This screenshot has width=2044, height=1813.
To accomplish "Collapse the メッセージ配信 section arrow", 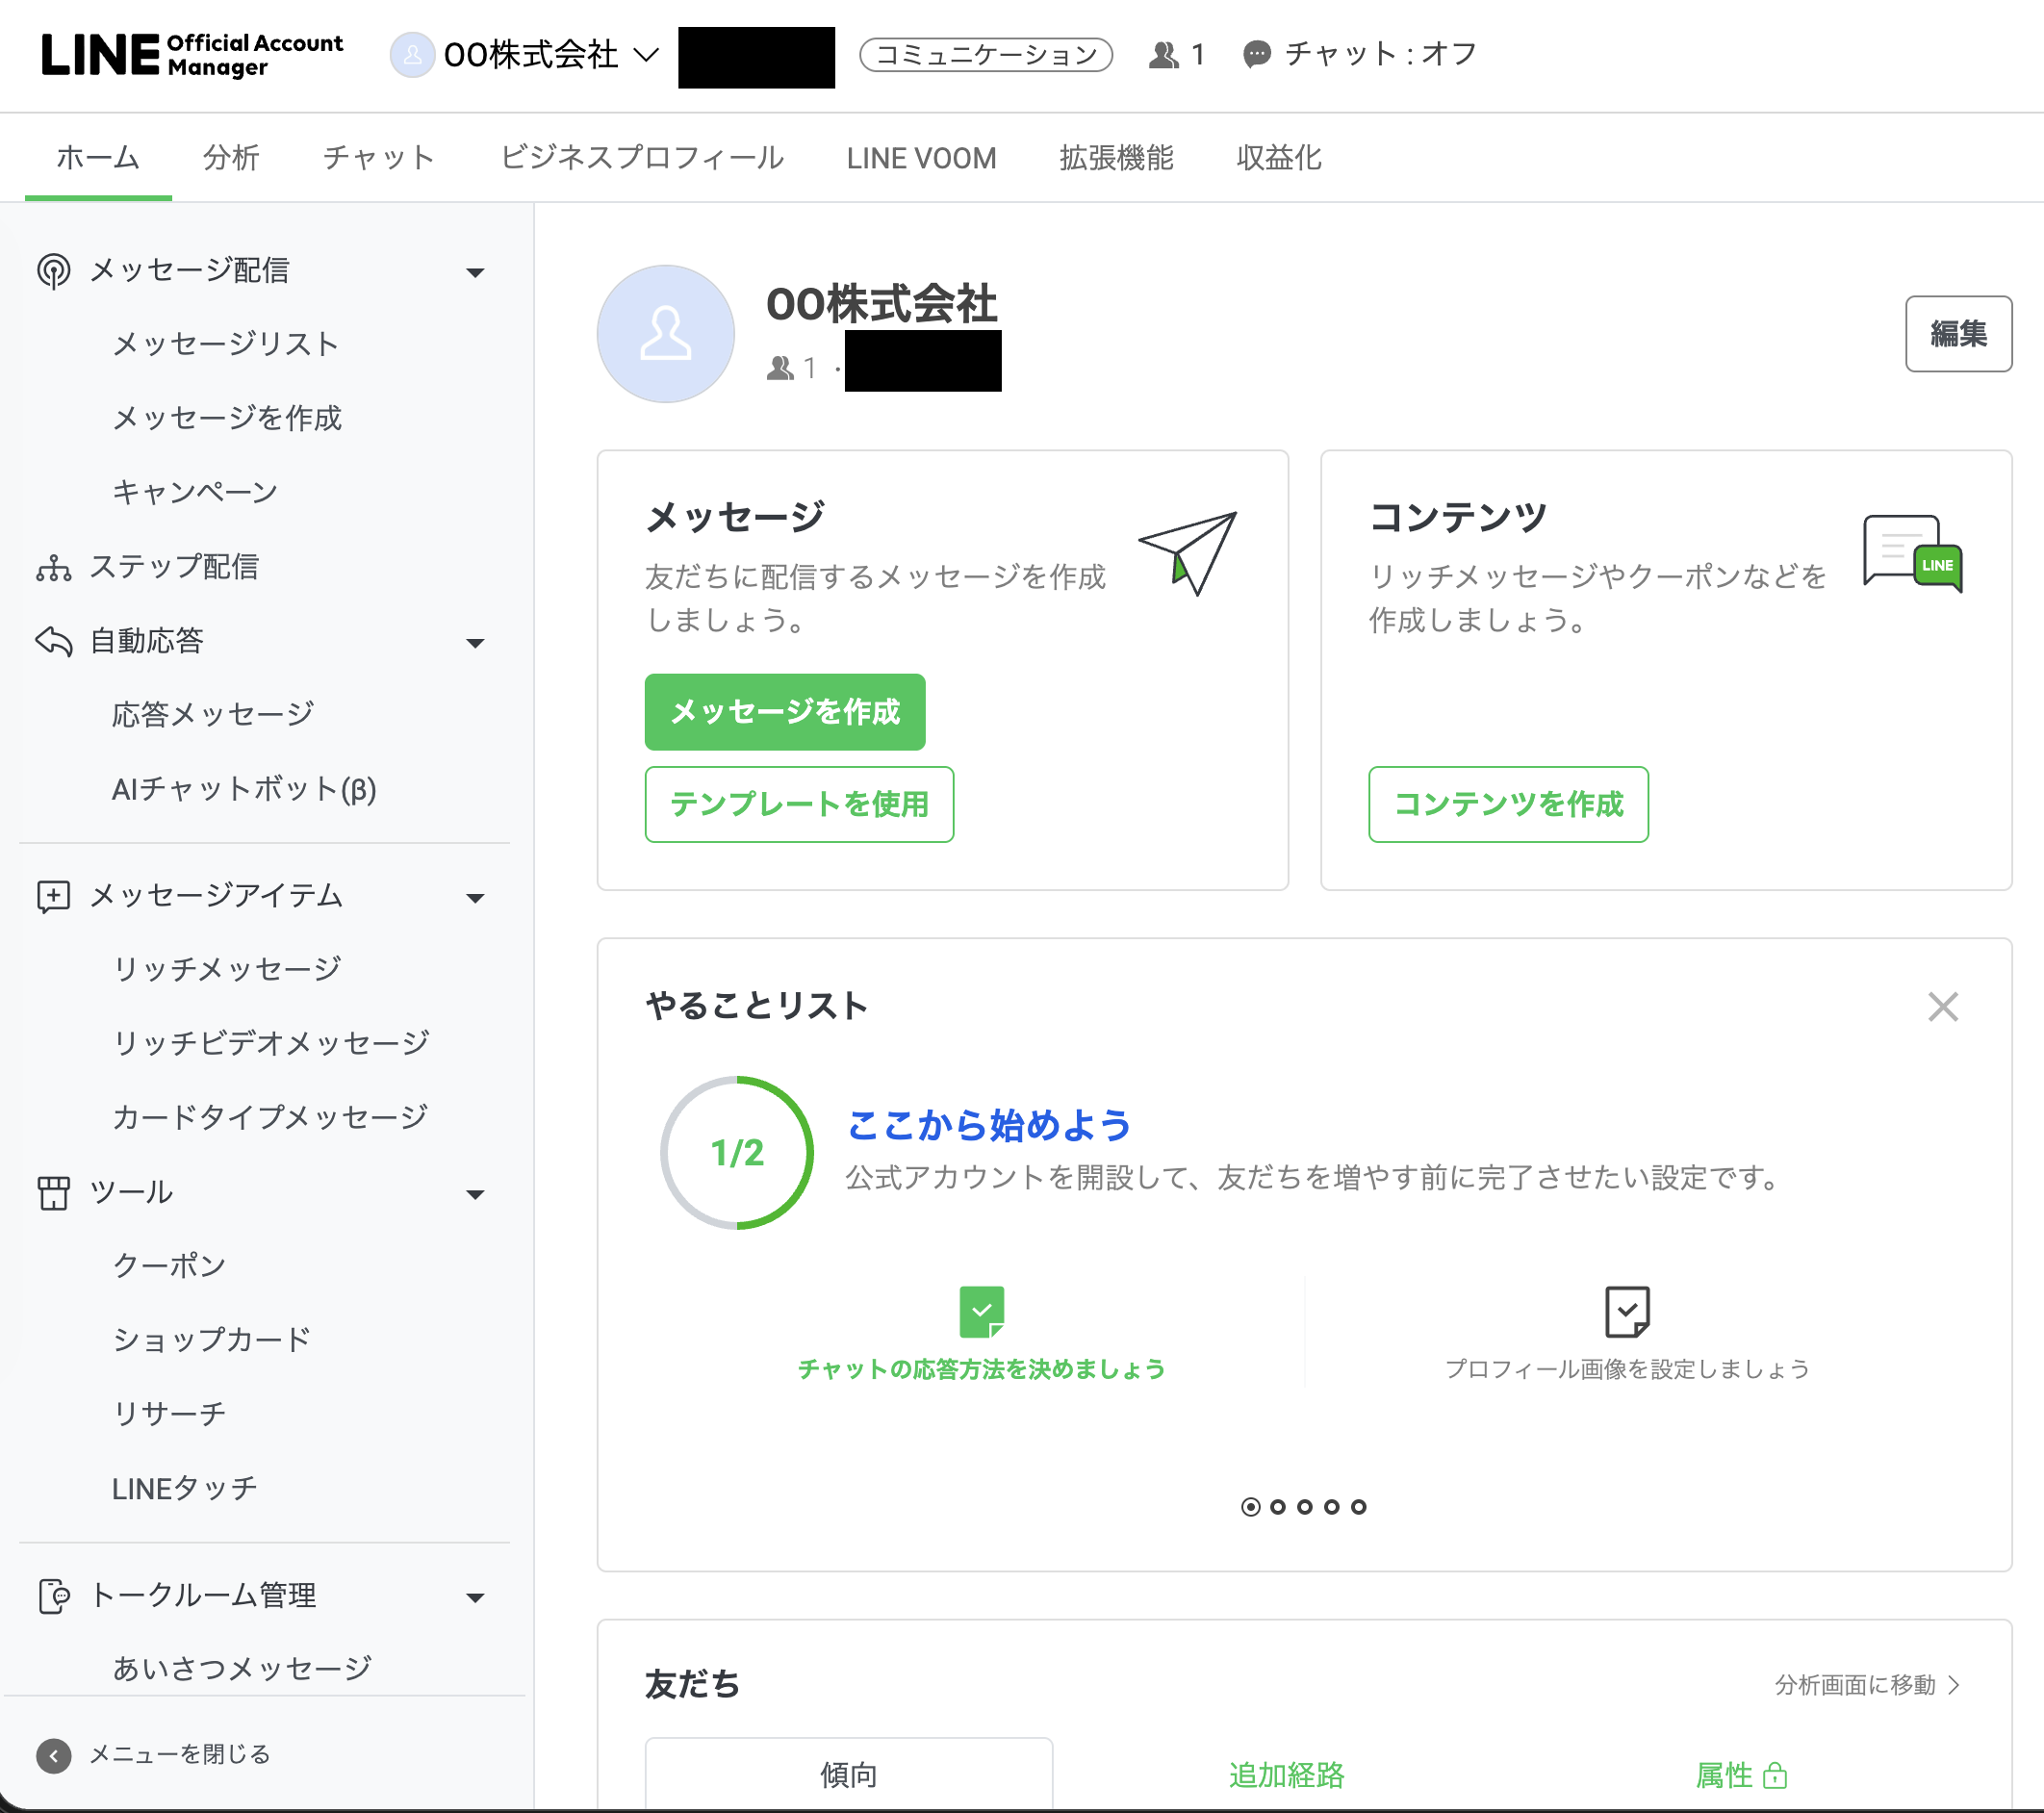I will [x=476, y=272].
